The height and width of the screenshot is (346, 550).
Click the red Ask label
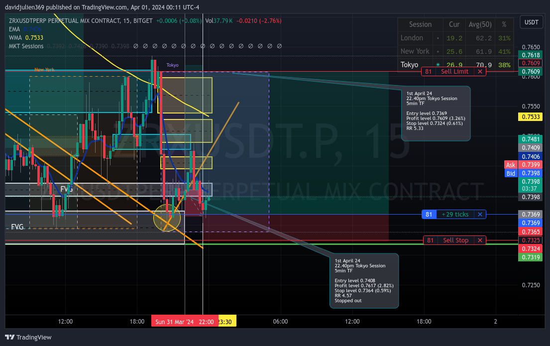pyautogui.click(x=511, y=165)
